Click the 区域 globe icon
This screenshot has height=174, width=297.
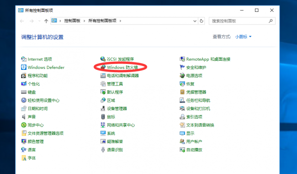(x=103, y=100)
